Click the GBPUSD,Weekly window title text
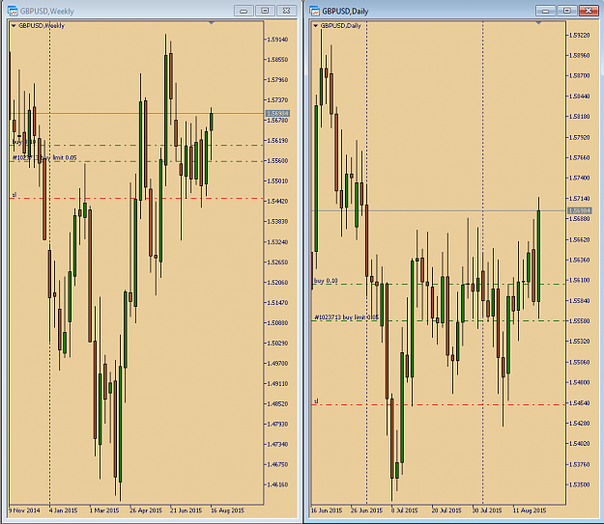The image size is (604, 524). (47, 12)
